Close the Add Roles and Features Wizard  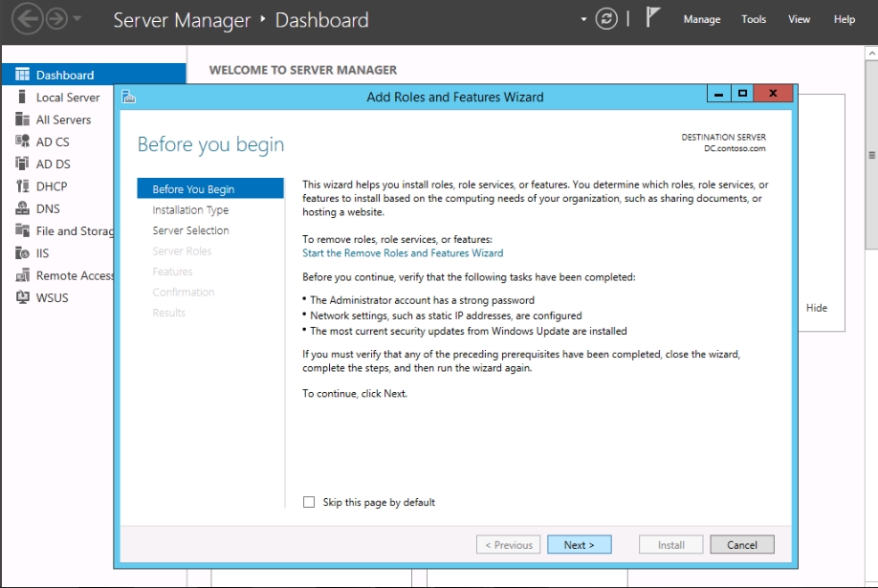tap(774, 94)
